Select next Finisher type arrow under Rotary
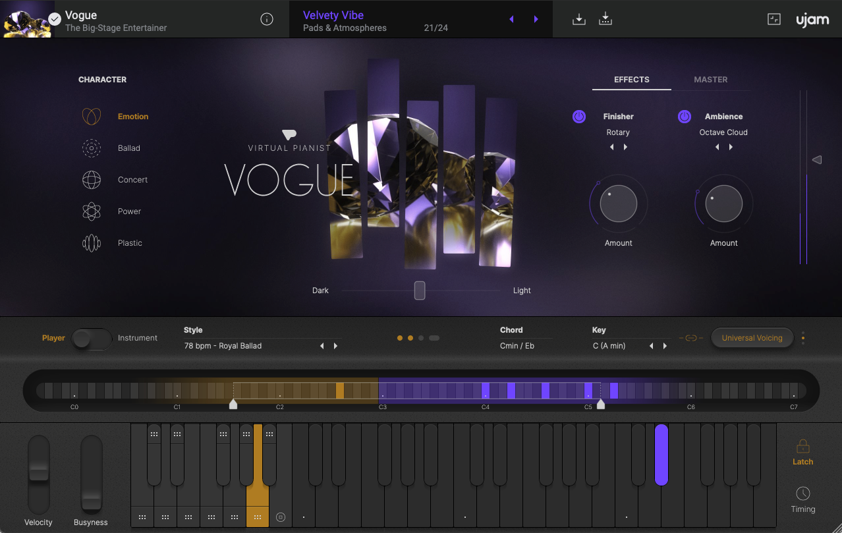The image size is (842, 533). (x=625, y=147)
